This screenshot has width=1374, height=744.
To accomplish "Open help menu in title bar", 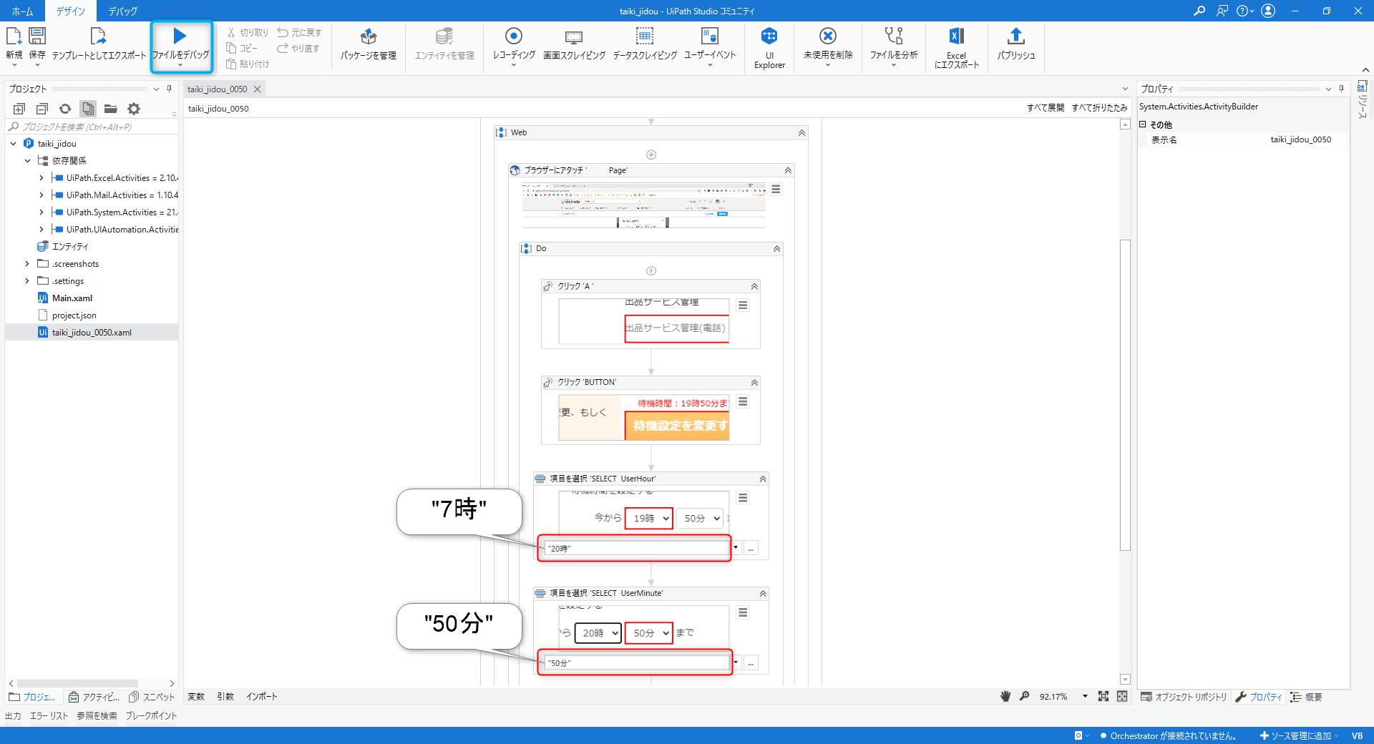I will [1245, 11].
